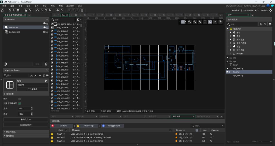Uncheck the 清除显示缓冲区 checkbox

[20, 103]
